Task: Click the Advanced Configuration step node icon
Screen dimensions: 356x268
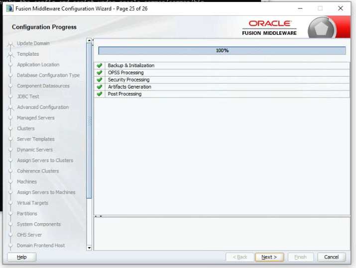Action: coord(10,108)
